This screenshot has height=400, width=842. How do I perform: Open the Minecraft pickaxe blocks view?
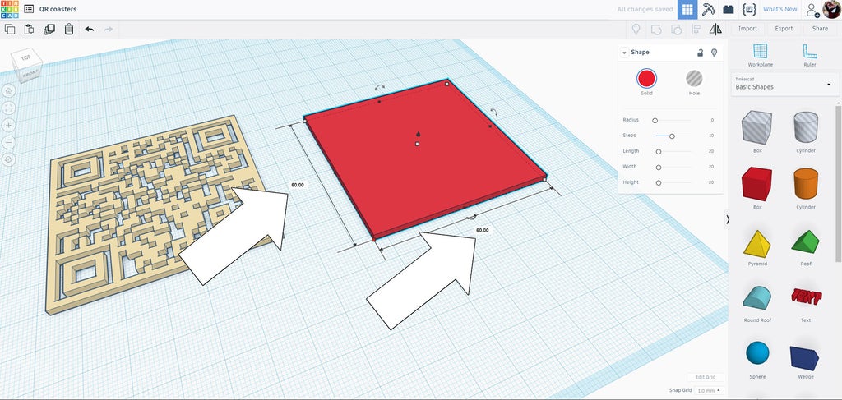tap(708, 9)
